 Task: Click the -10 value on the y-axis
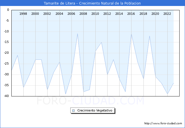[7, 31]
